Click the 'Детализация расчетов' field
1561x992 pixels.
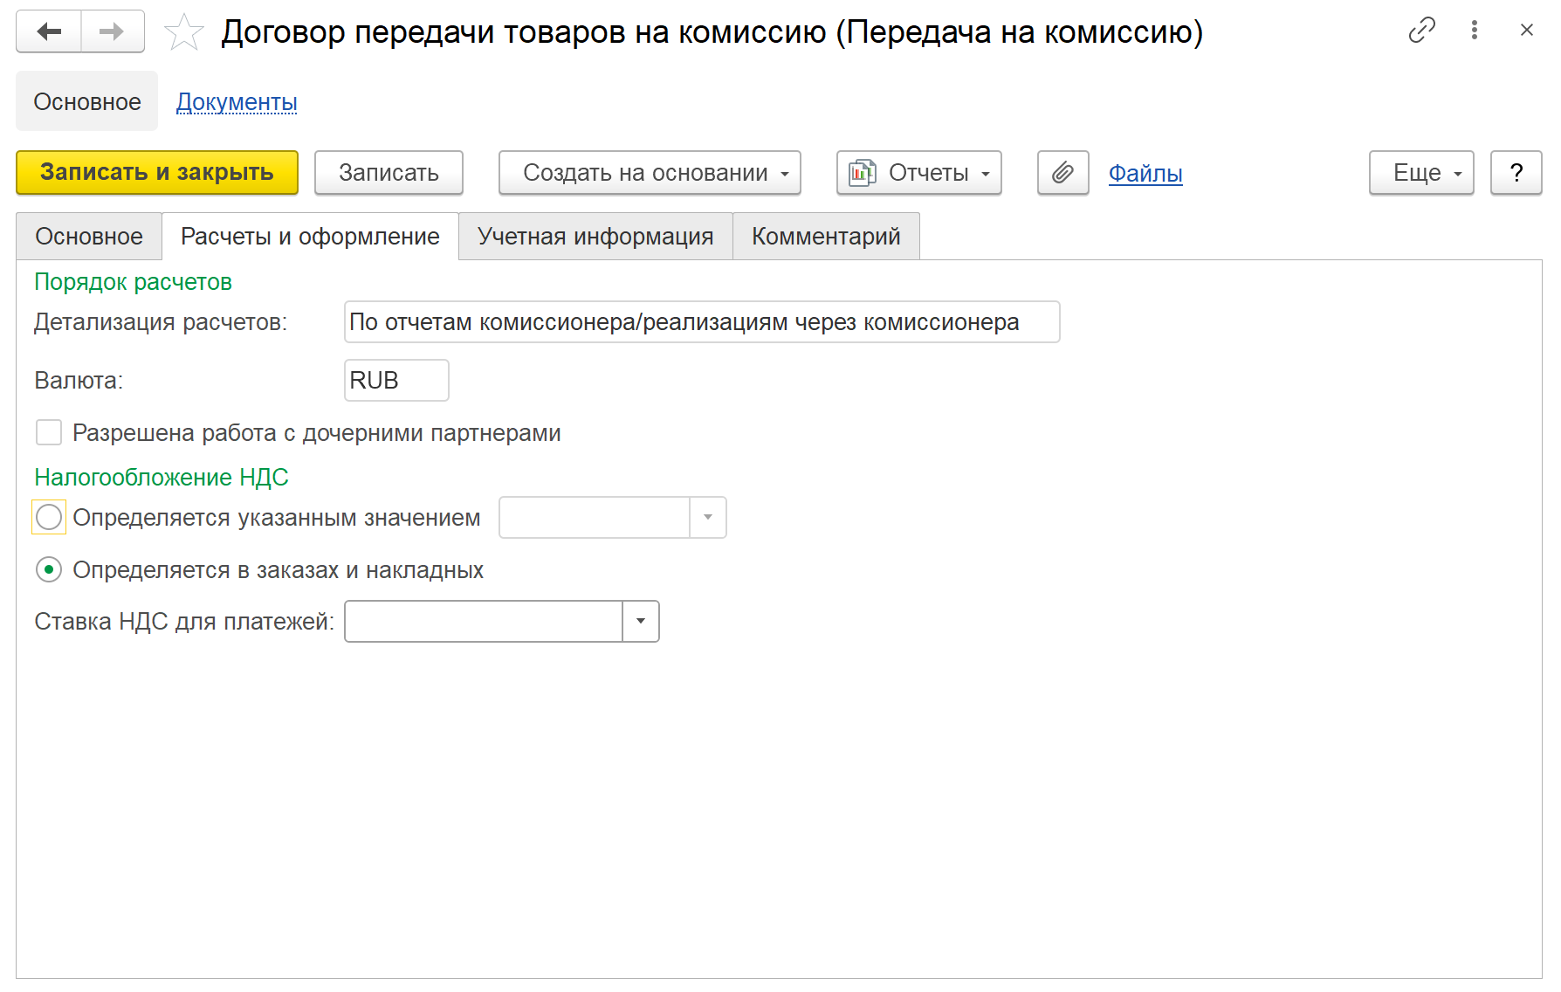[x=701, y=322]
